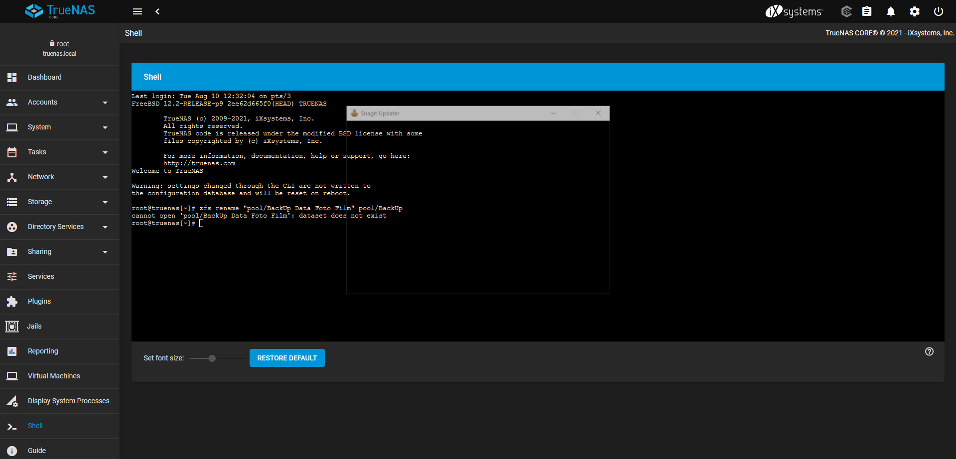Click the Sharing folder icon
Screen dimensions: 956x459
point(12,251)
